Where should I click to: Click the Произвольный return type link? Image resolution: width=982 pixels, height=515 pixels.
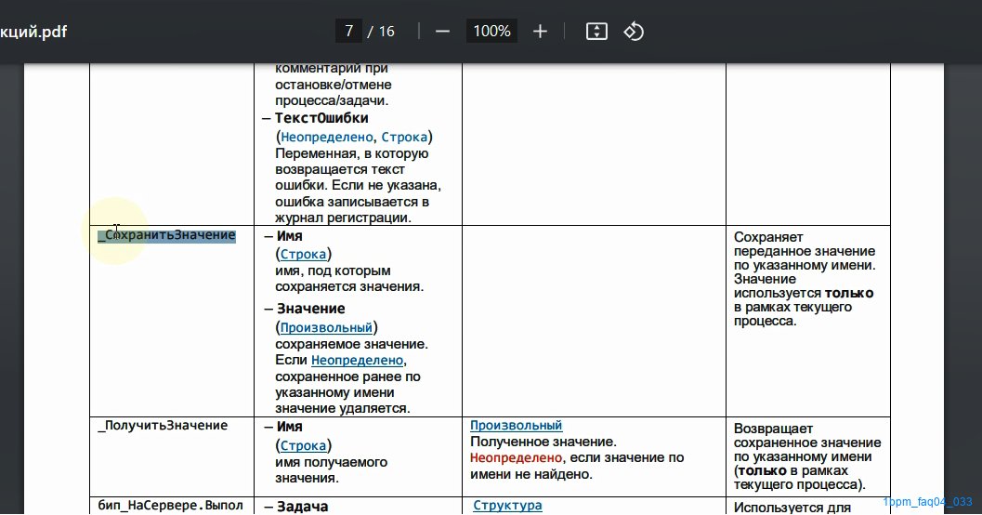pos(516,426)
